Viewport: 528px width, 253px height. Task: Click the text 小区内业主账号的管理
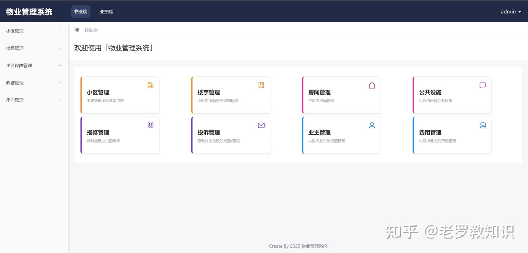click(327, 141)
